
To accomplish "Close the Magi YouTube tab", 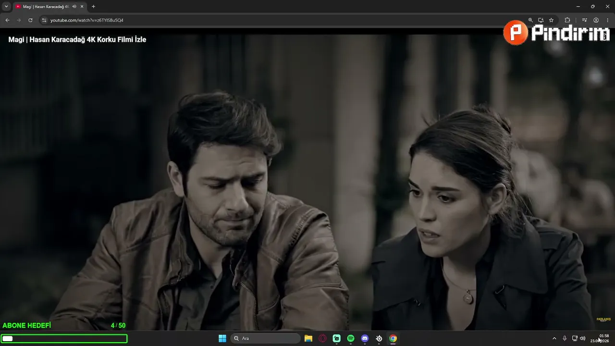I will coord(82,7).
